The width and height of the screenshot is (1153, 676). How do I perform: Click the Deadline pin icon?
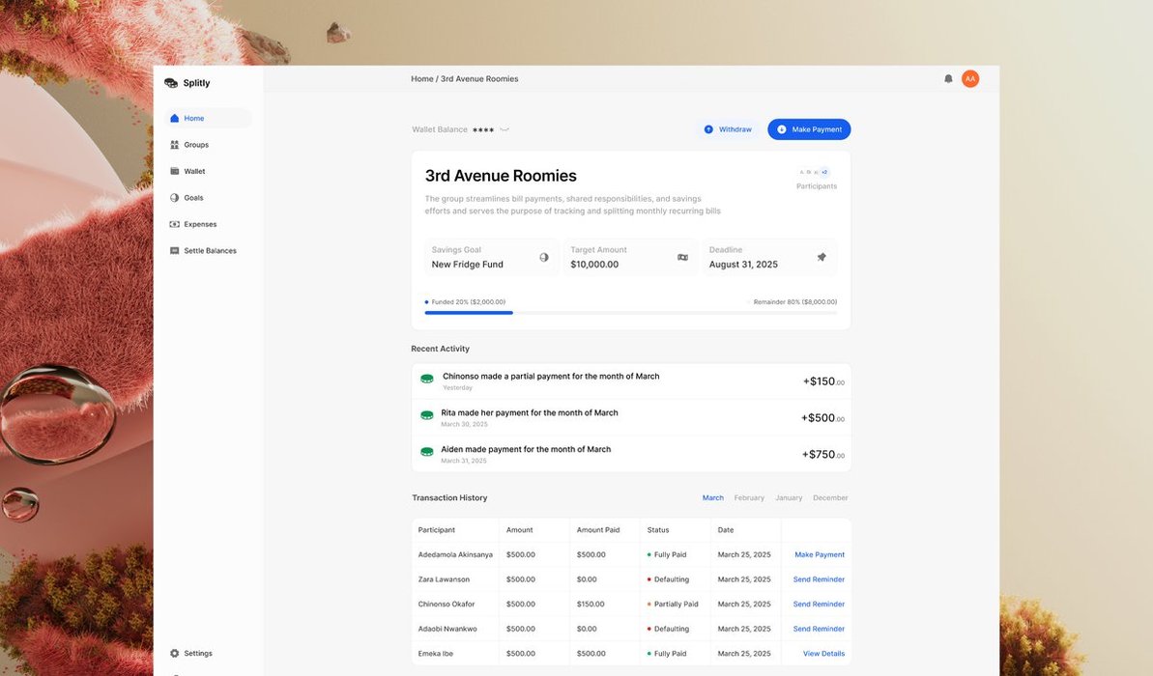[822, 258]
